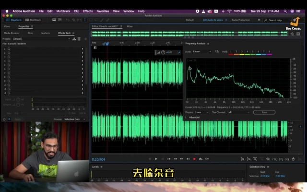Open effect list arrow for slot 10
Screen dimensions: 307x192
[83, 85]
